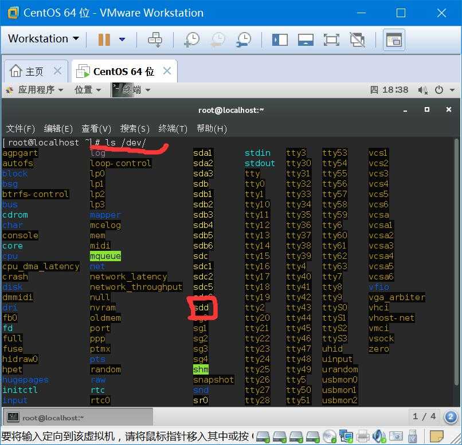The width and height of the screenshot is (462, 445).
Task: Click the sound card status icon
Action: point(379,436)
